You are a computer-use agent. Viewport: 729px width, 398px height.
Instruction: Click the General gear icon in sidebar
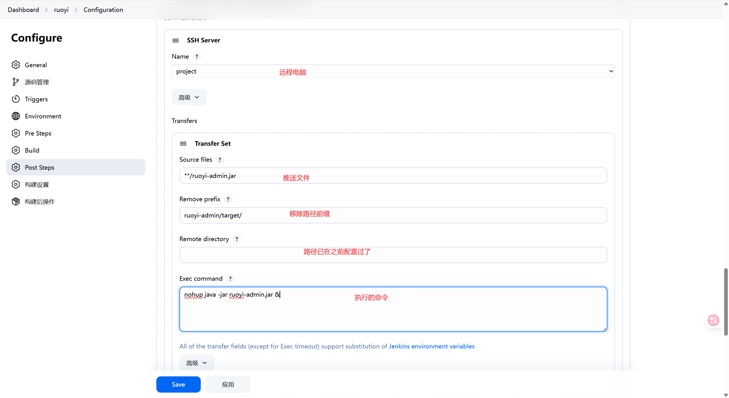point(16,65)
